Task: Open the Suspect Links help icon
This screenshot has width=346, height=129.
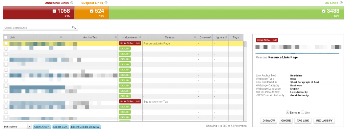Action: pyautogui.click(x=106, y=3)
